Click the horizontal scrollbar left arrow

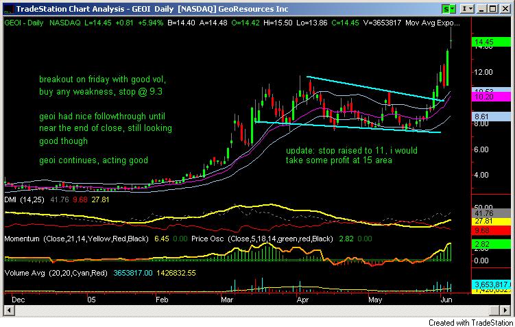[x=9, y=310]
